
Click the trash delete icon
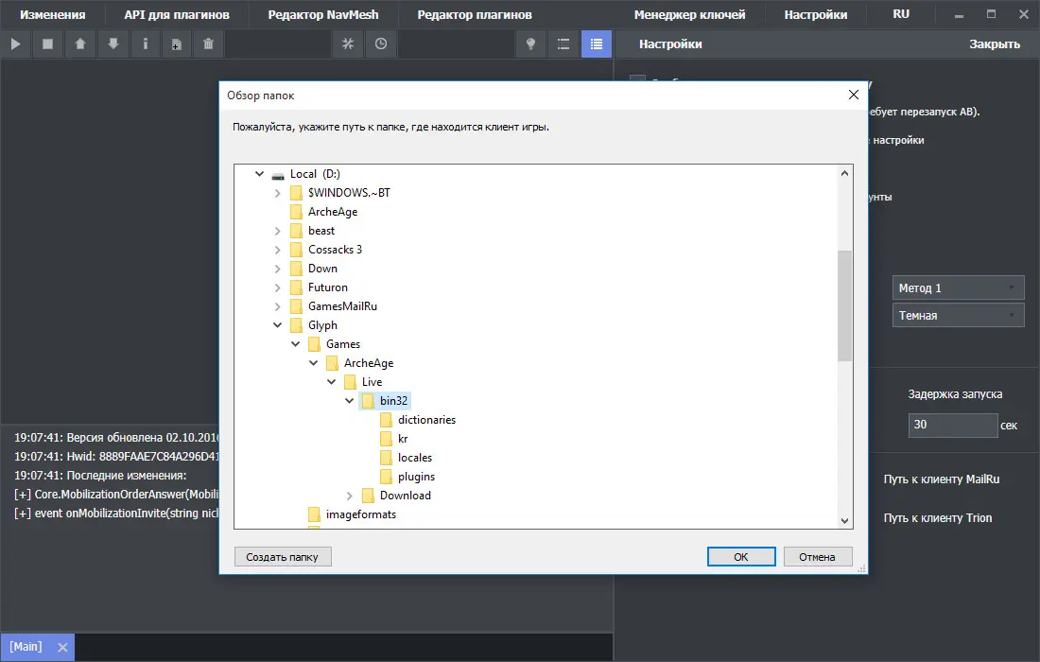coord(209,44)
